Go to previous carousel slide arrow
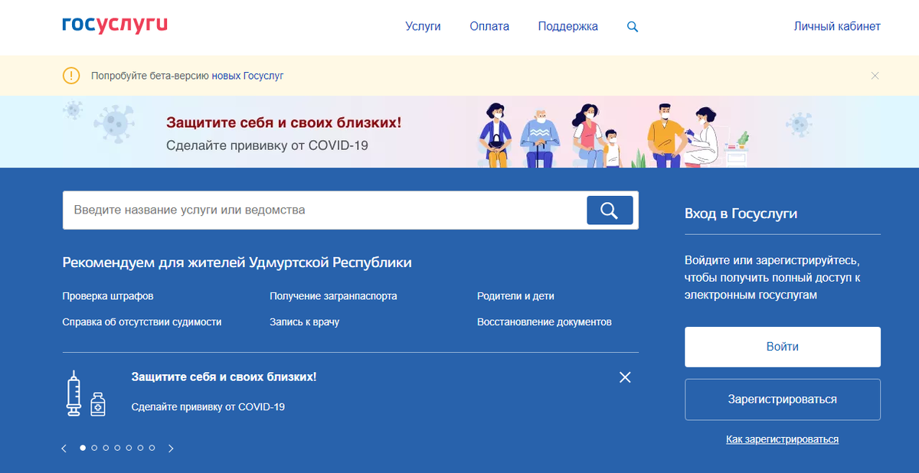 point(64,449)
